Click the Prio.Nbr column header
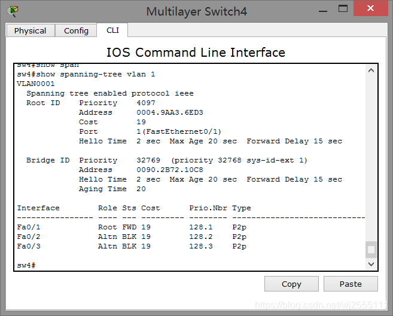This screenshot has height=316, width=393. 208,208
